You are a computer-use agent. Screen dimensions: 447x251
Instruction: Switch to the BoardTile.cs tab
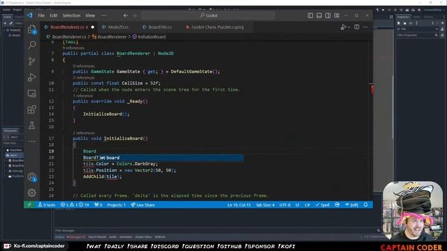(160, 27)
